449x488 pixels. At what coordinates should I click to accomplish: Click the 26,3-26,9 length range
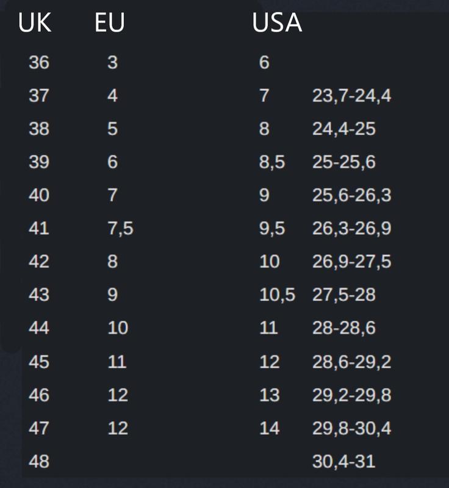click(x=351, y=229)
